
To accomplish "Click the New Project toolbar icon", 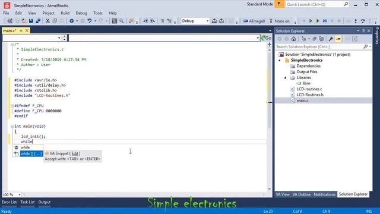I will click(x=9, y=21).
